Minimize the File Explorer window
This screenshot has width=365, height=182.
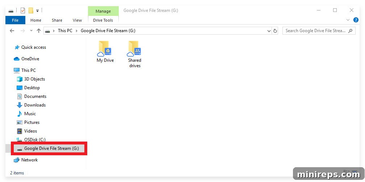tap(318, 10)
